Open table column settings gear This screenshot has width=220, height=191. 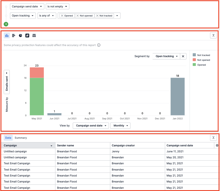click(217, 145)
